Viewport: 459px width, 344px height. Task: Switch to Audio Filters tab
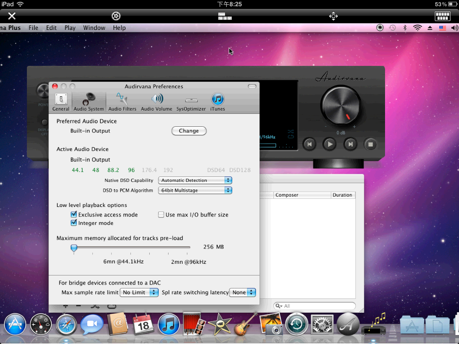click(122, 102)
